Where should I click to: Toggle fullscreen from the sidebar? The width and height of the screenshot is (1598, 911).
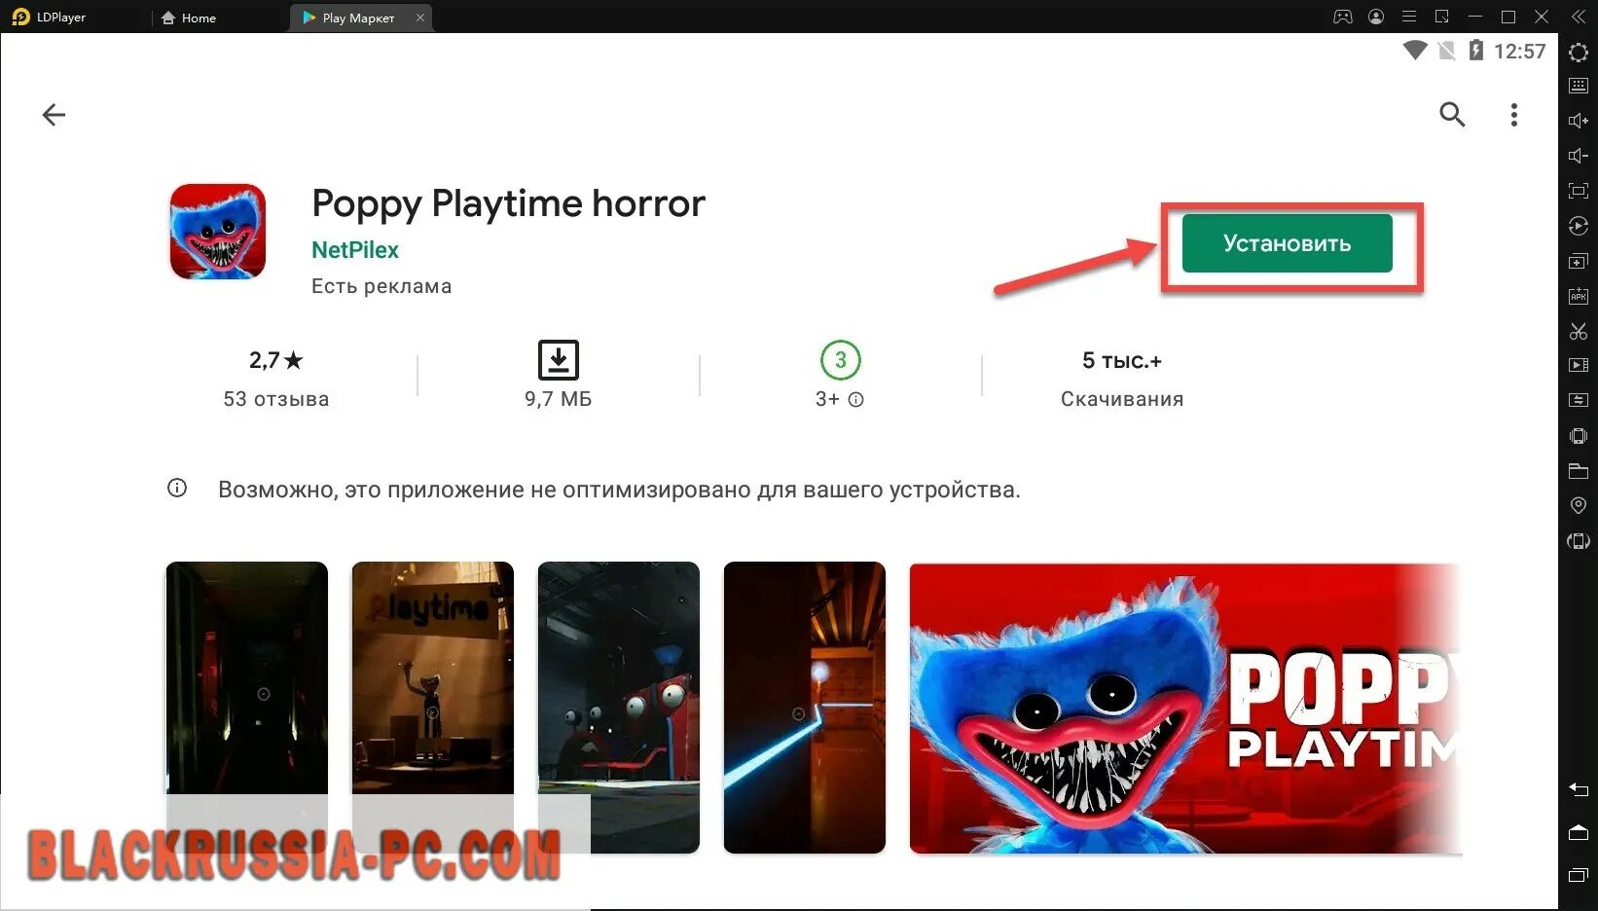click(1579, 191)
